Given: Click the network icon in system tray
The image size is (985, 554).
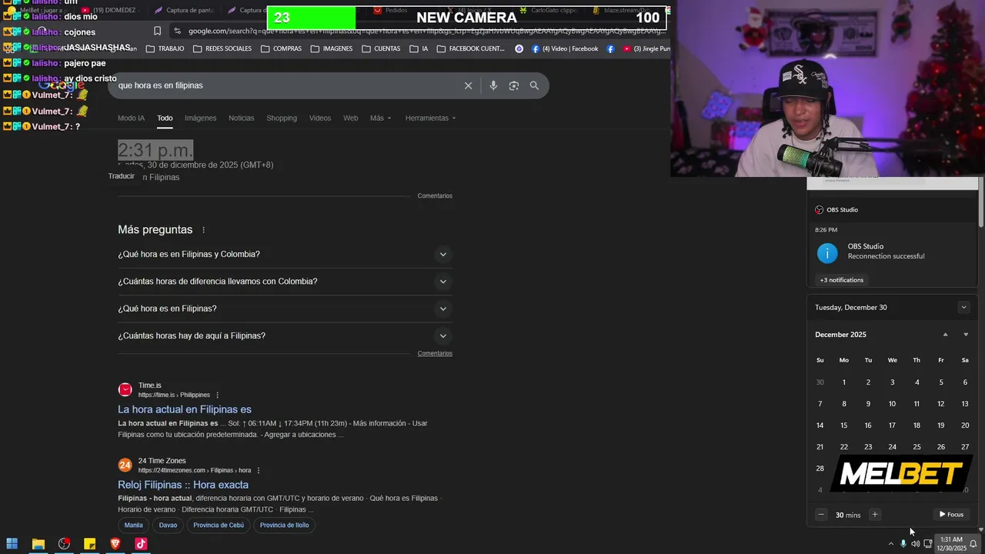Looking at the screenshot, I should pos(927,544).
